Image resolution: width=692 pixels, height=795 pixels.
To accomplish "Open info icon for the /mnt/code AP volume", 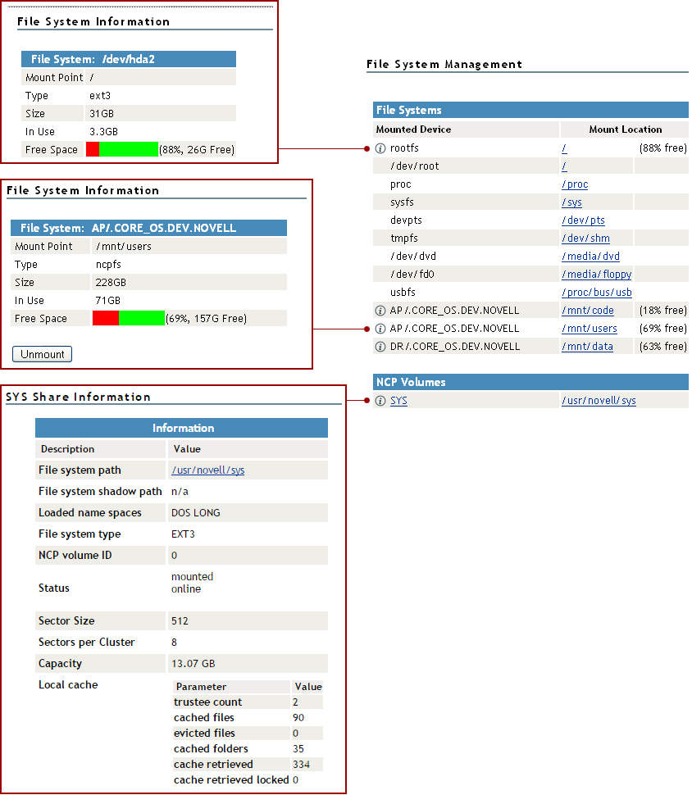I will [380, 311].
